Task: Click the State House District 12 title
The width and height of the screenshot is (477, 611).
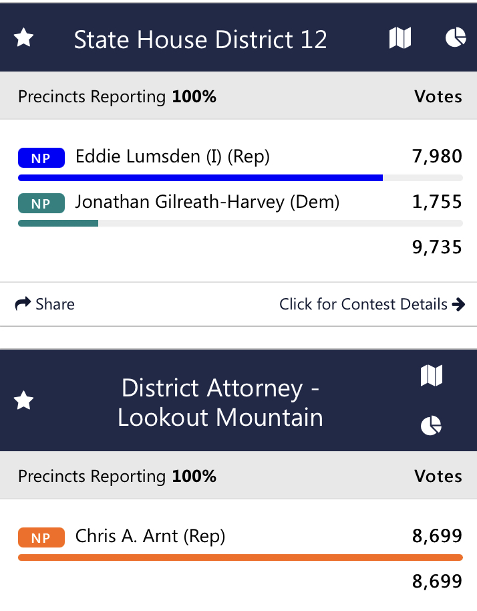Action: click(200, 39)
